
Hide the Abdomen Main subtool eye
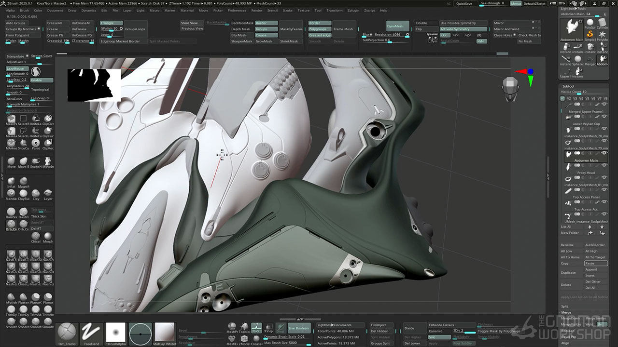click(604, 153)
